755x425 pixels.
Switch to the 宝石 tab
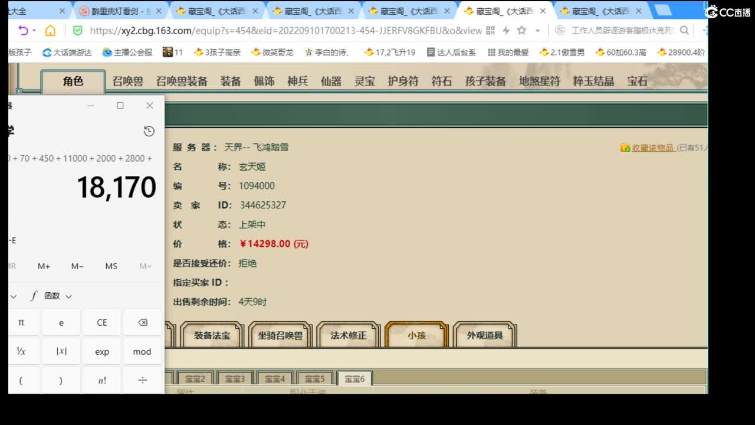pos(637,81)
